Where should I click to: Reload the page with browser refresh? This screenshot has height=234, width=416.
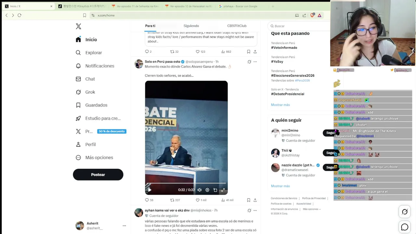[x=19, y=15]
